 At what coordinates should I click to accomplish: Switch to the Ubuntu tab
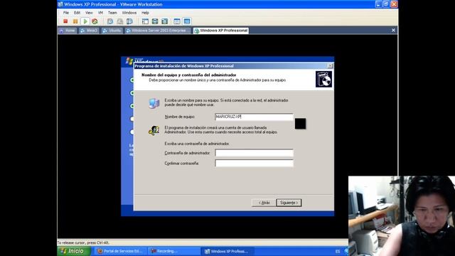(x=112, y=31)
